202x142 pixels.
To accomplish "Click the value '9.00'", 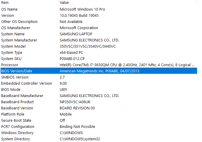I will tap(63, 83).
